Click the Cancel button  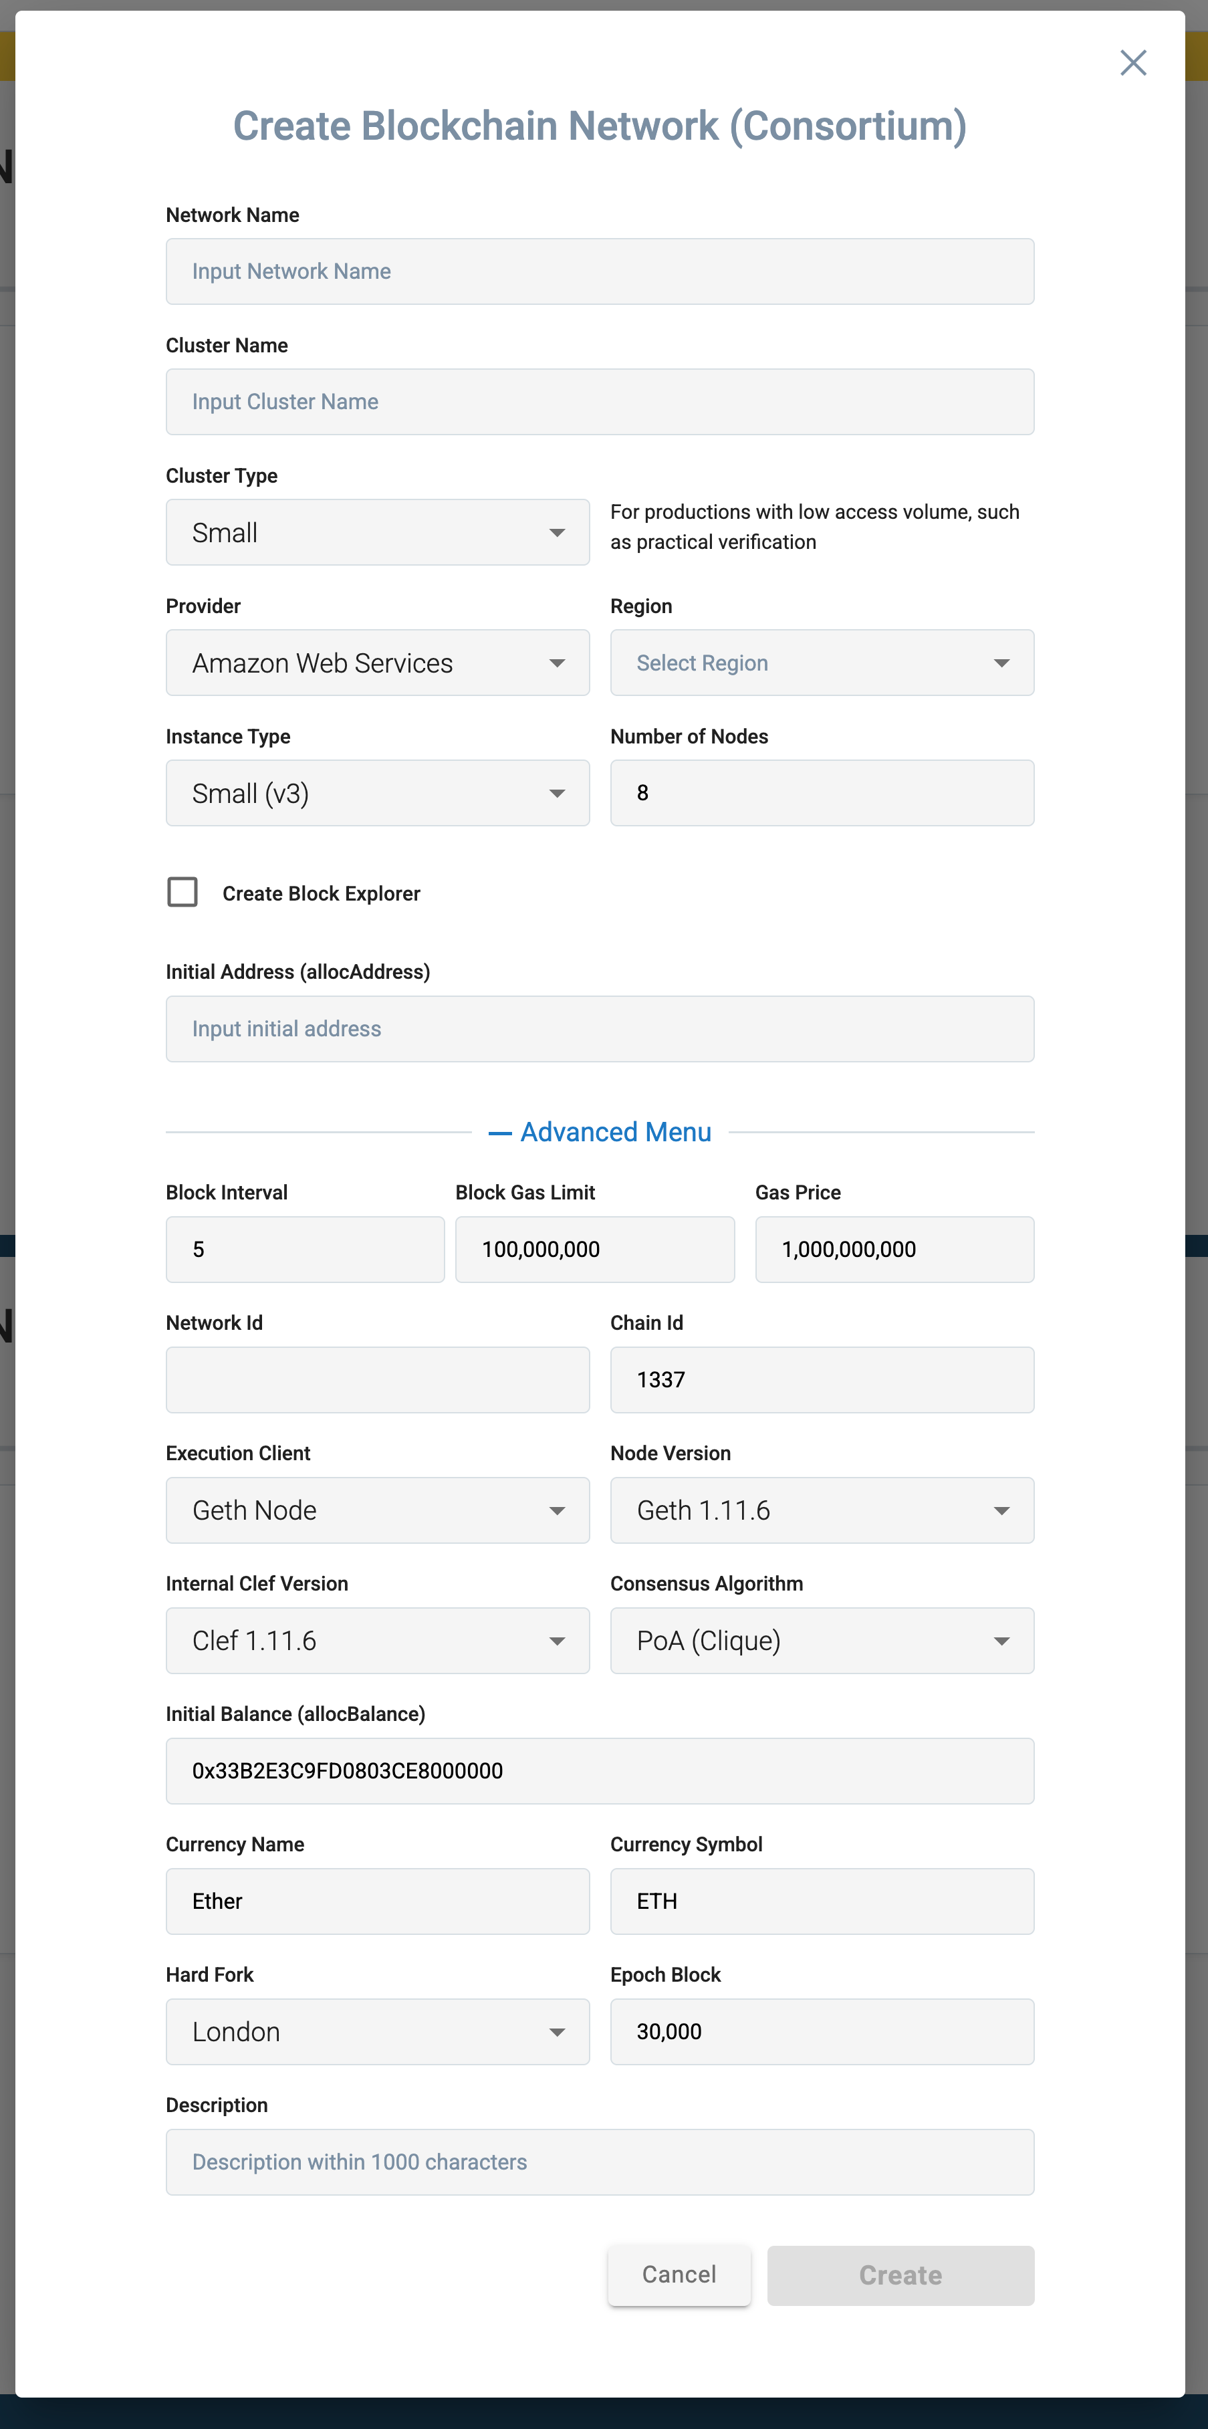click(x=679, y=2275)
